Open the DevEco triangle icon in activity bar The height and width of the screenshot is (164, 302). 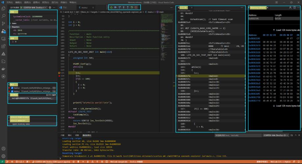tap(4, 54)
